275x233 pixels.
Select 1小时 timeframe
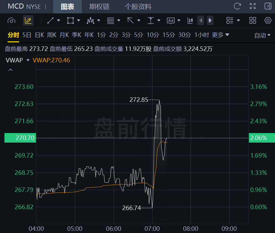pyautogui.click(x=202, y=35)
